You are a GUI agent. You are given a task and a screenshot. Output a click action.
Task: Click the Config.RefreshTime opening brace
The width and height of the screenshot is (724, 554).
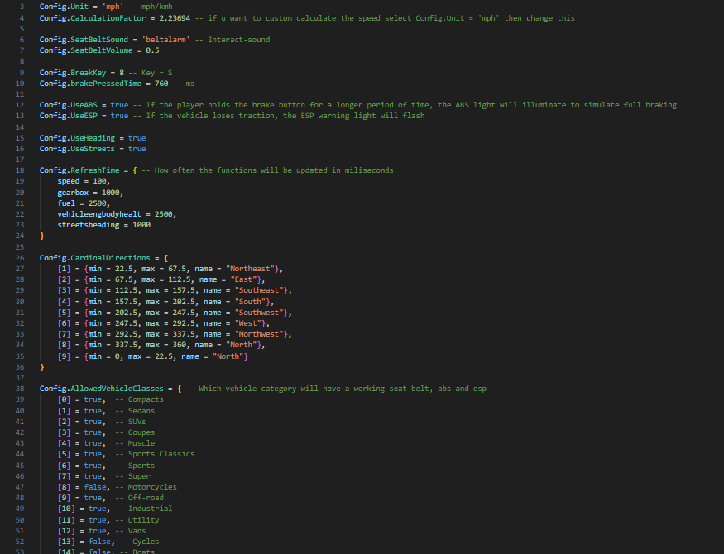tap(135, 170)
